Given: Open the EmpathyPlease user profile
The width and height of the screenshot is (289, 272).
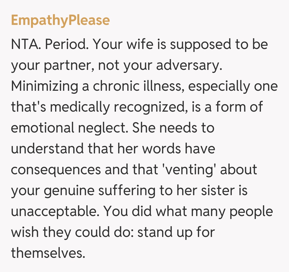Looking at the screenshot, I should 60,20.
